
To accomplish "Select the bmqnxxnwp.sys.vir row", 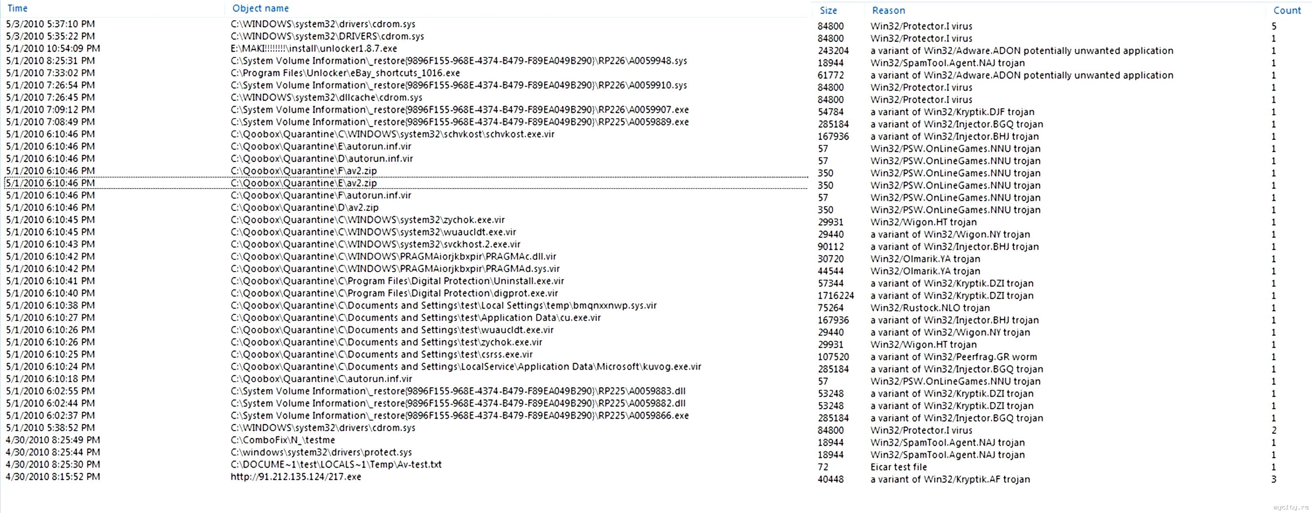I will [x=406, y=305].
